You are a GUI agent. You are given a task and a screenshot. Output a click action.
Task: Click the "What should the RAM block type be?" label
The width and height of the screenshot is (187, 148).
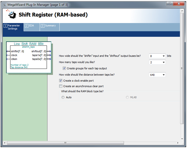coord(82,91)
